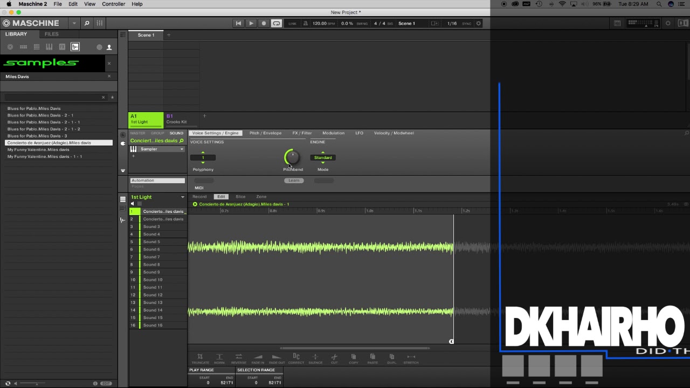Toggle Ableton LINK
Screen dimensions: 690x388
coord(292,24)
